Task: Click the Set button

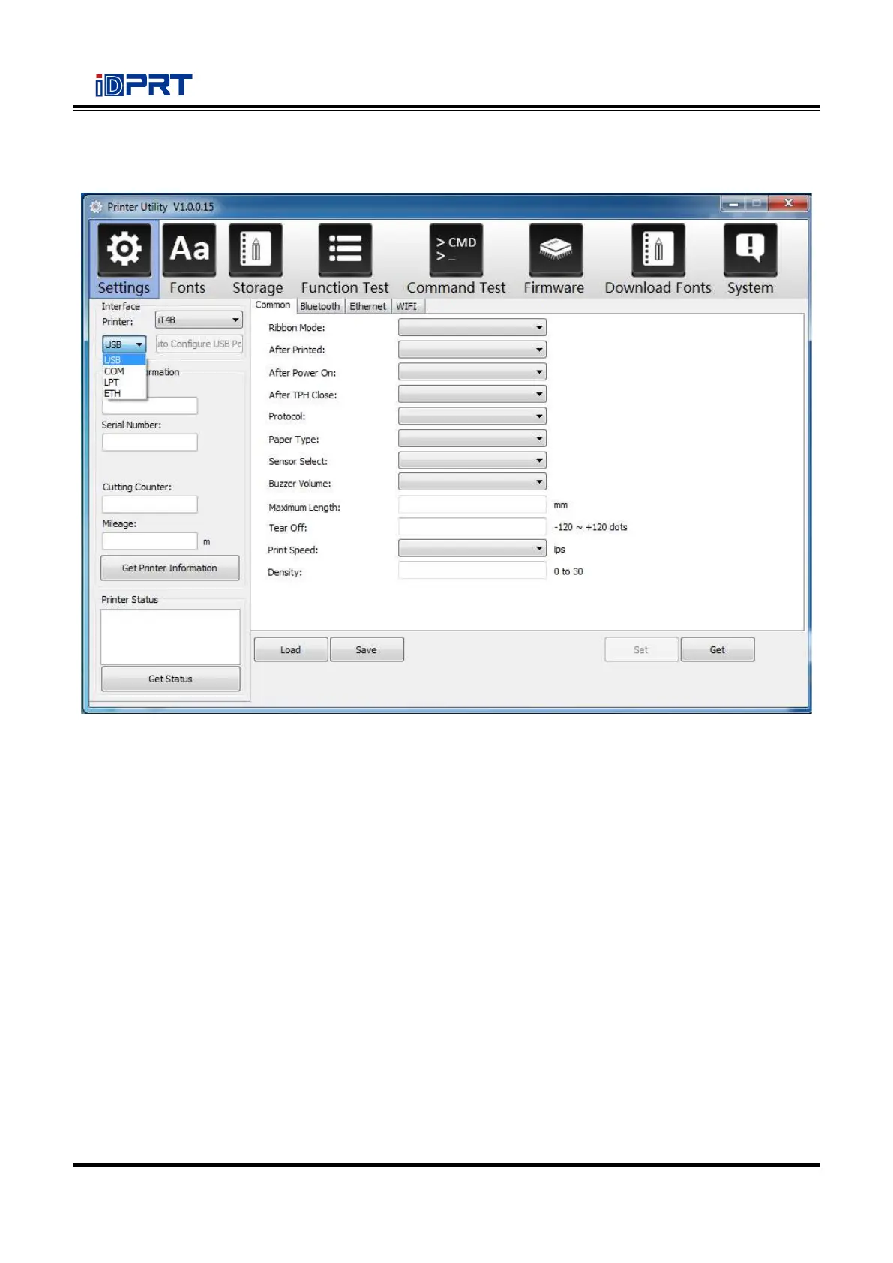Action: [x=641, y=650]
